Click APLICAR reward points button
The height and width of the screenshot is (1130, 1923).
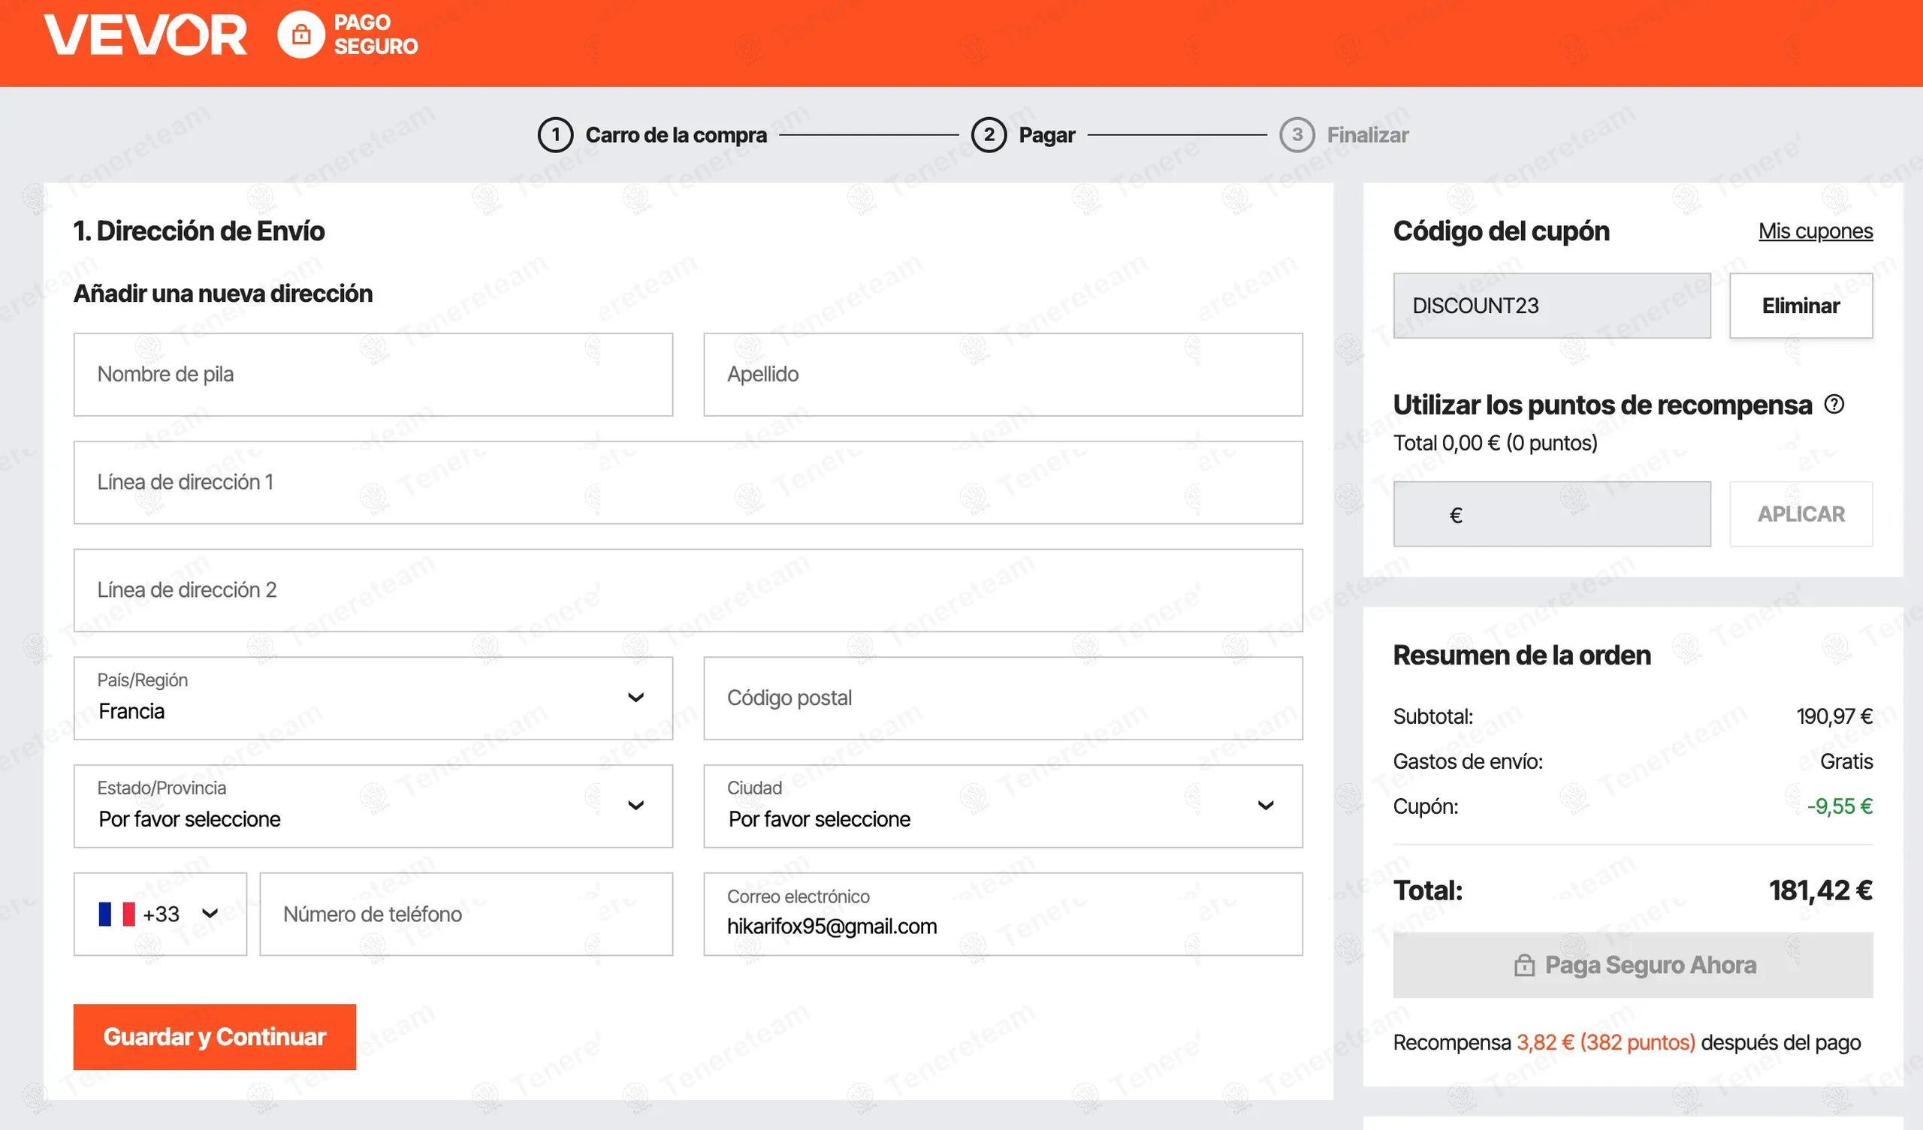(1801, 514)
